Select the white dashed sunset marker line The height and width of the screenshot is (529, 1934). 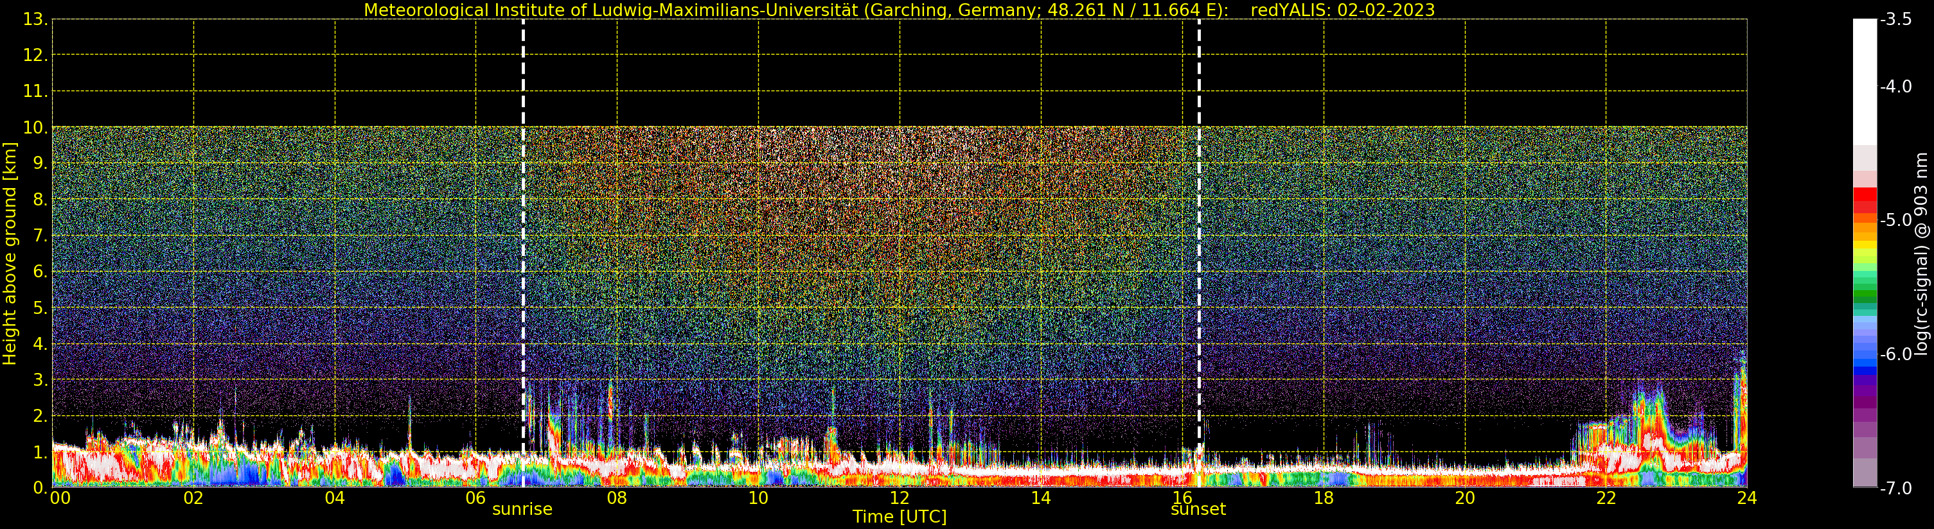[x=1199, y=253]
